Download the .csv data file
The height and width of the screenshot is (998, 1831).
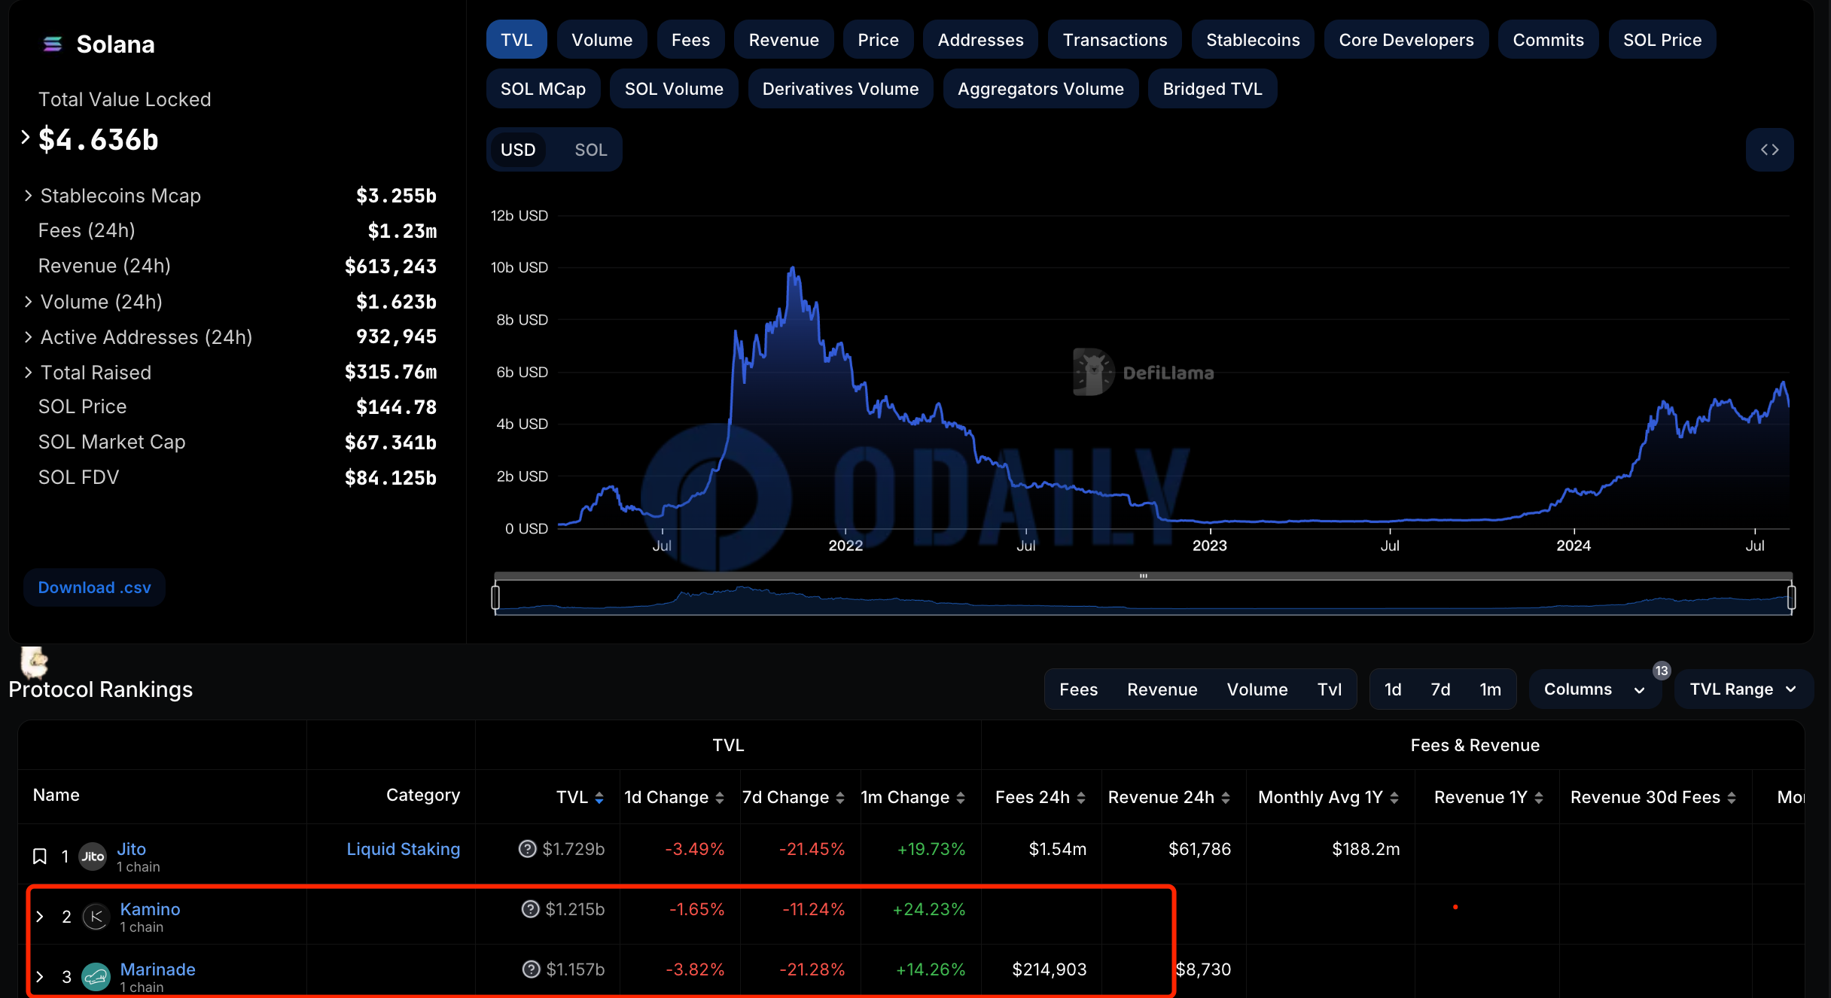pos(94,587)
